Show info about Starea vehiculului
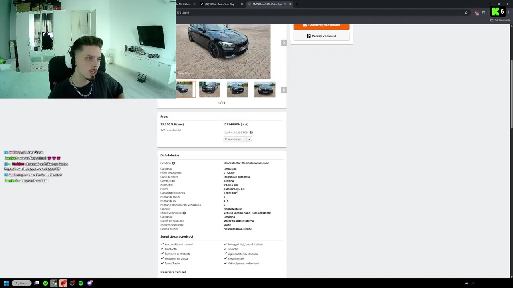Screen dimensions: 513x288 point(184,213)
